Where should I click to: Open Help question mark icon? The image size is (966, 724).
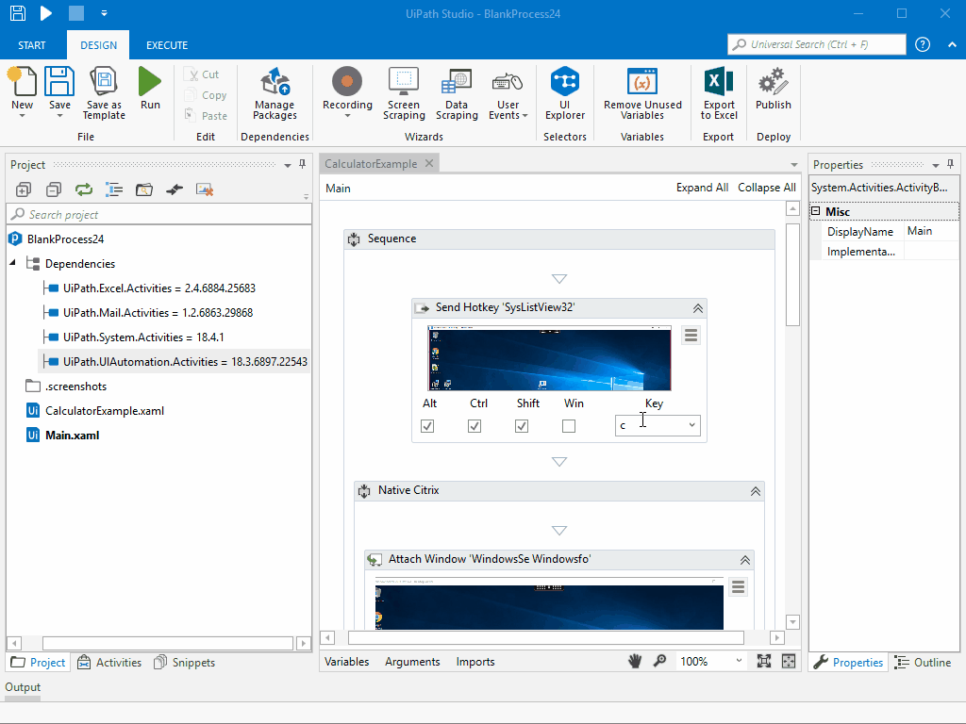[x=923, y=44]
